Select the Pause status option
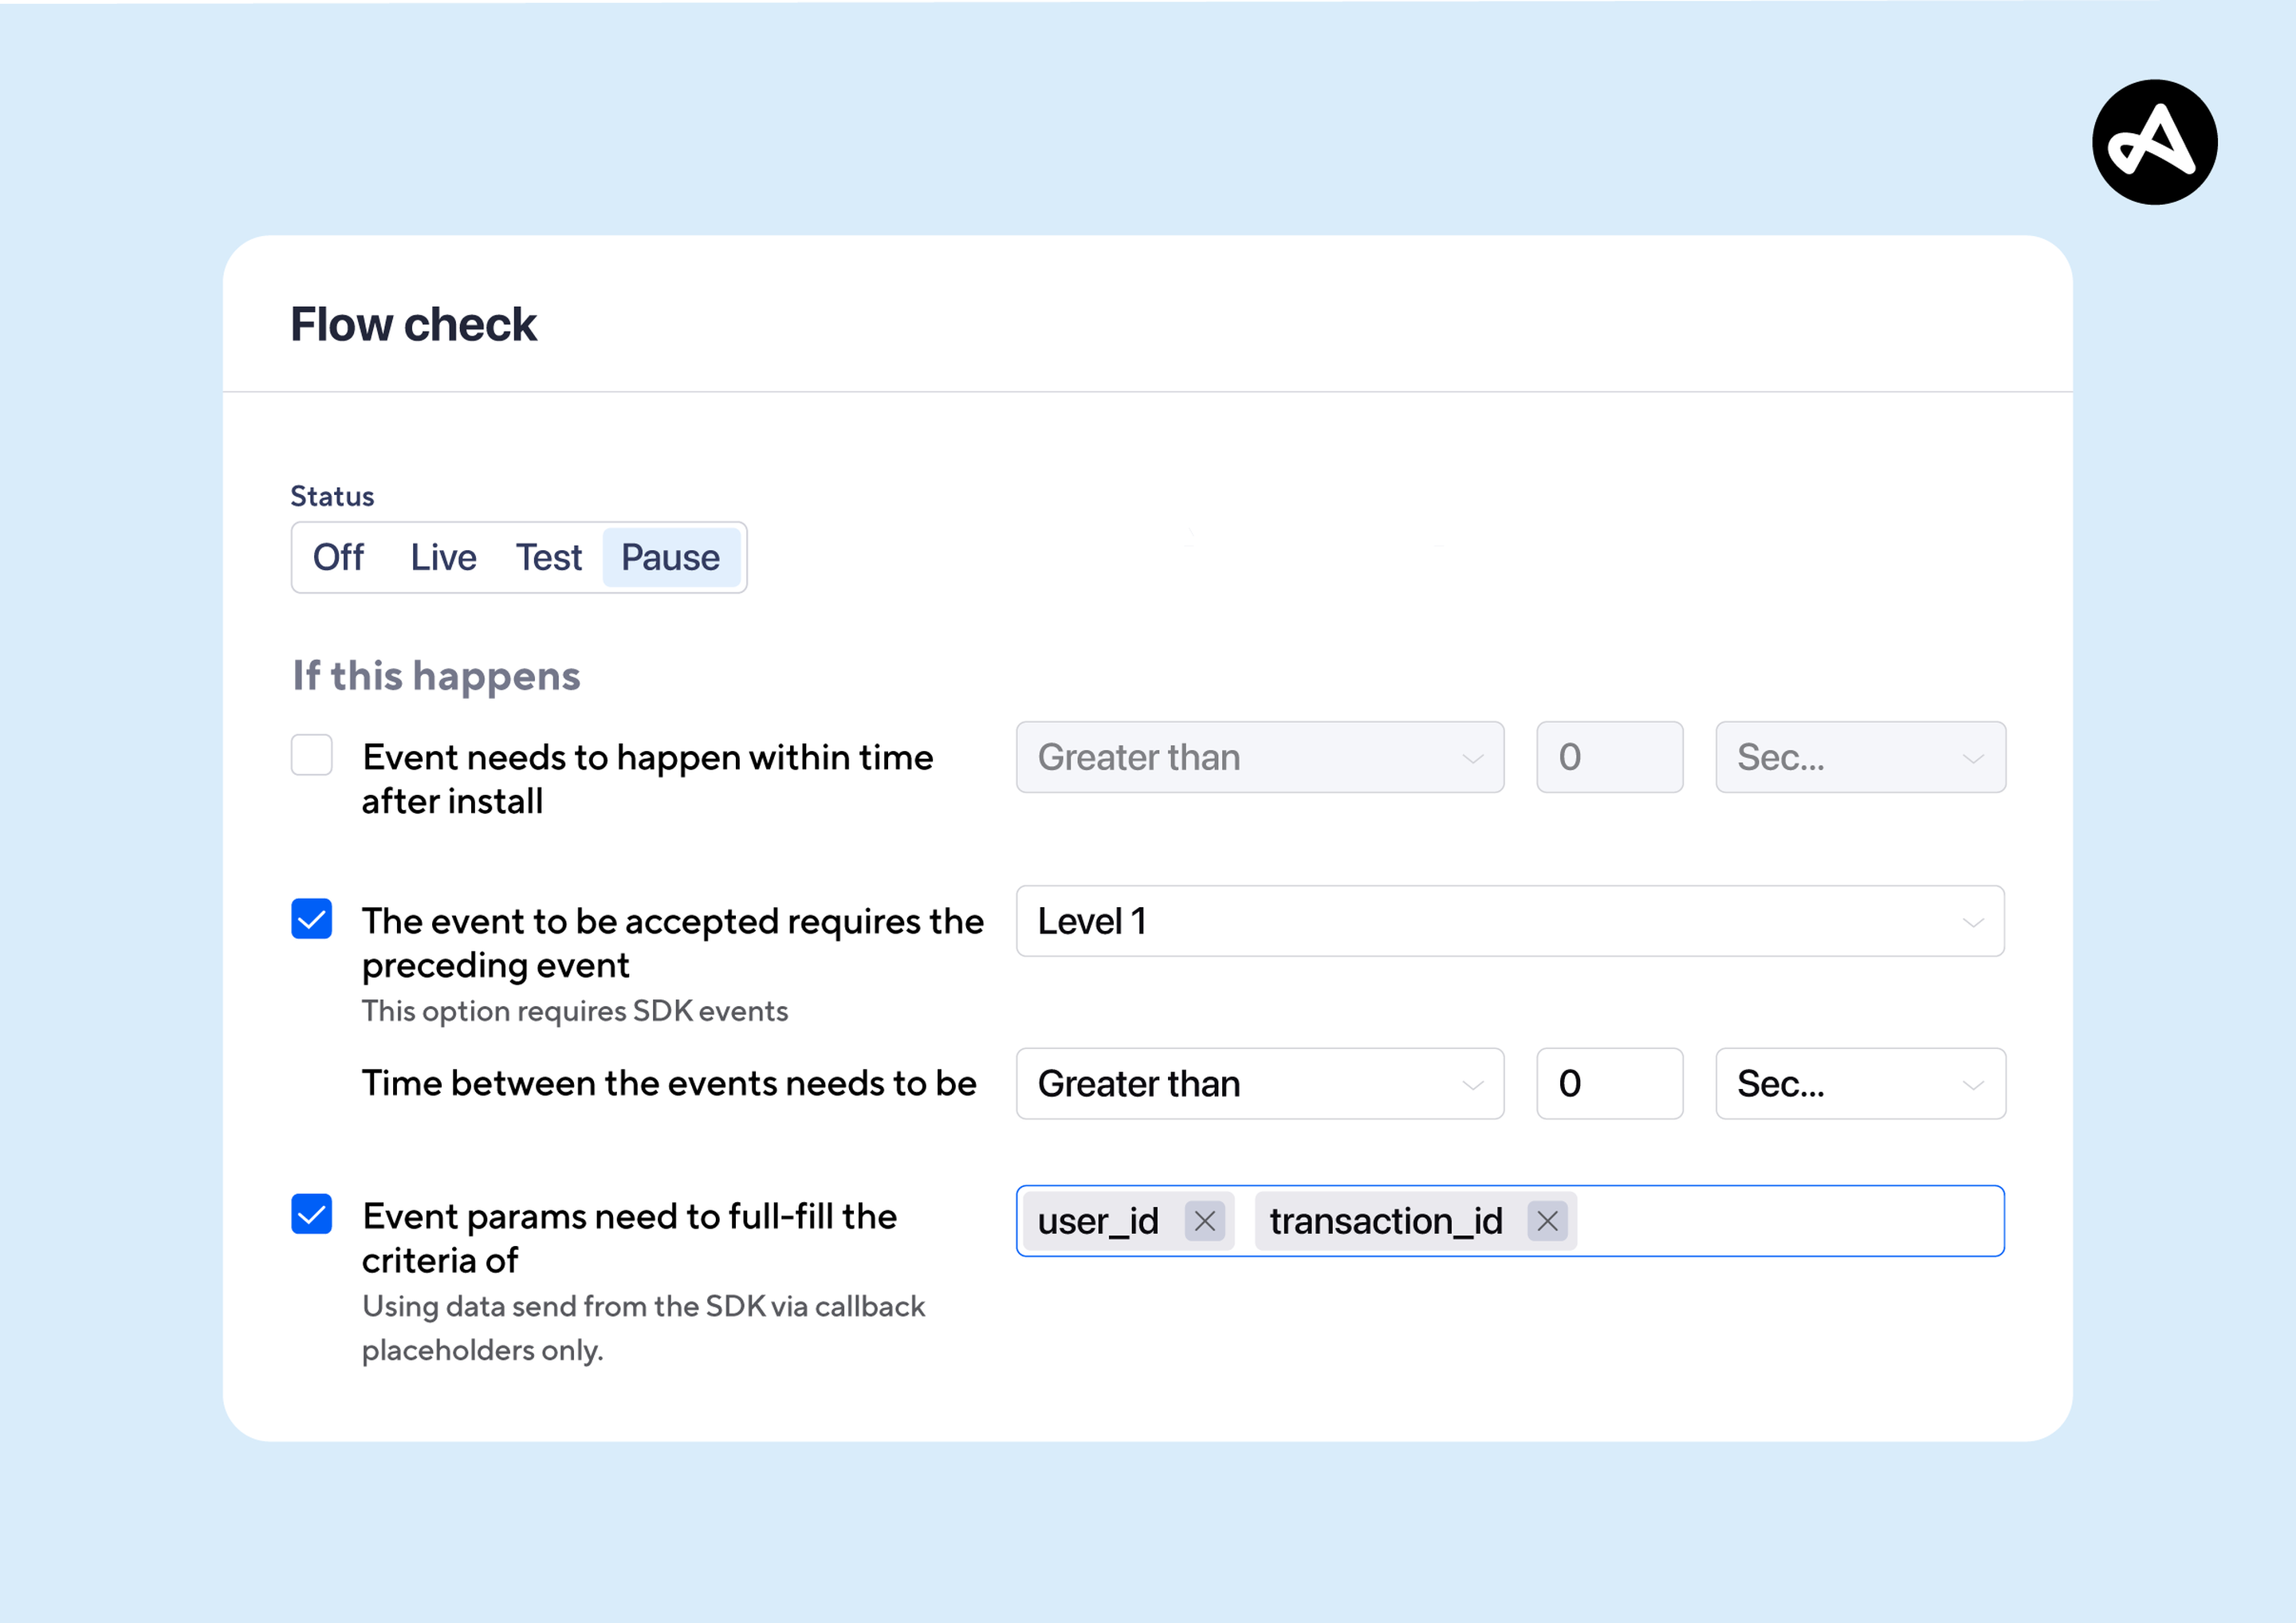2296x1623 pixels. 671,557
